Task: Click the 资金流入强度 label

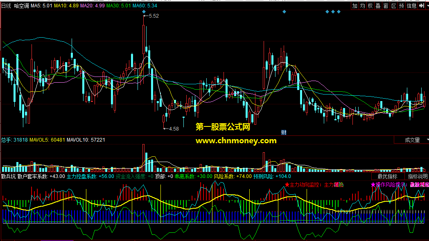Action: [x=135, y=176]
